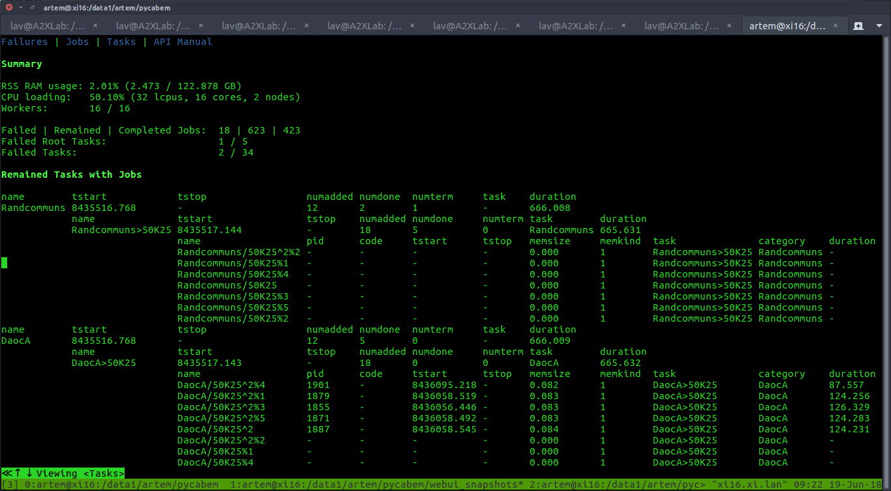Click the CPU loading 50.10% line
Viewport: 891px width, 491px height.
pyautogui.click(x=151, y=97)
